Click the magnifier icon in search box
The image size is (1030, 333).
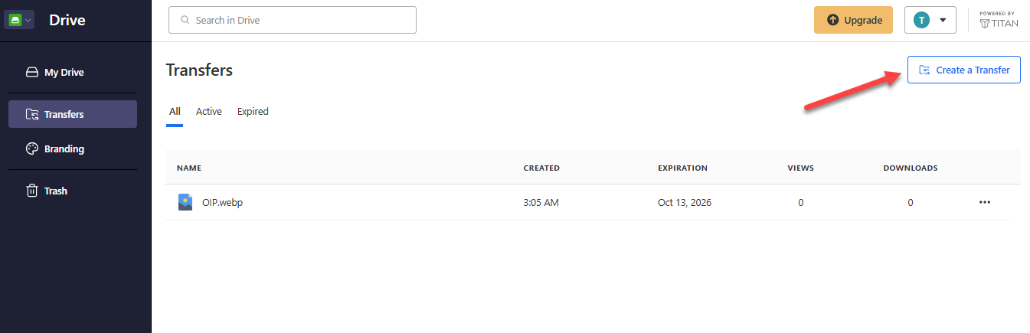coord(185,20)
